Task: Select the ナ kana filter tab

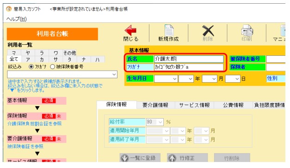Action: click(84, 60)
